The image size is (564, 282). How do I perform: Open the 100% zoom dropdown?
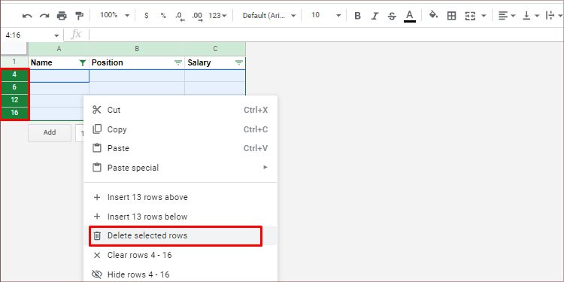coord(115,15)
